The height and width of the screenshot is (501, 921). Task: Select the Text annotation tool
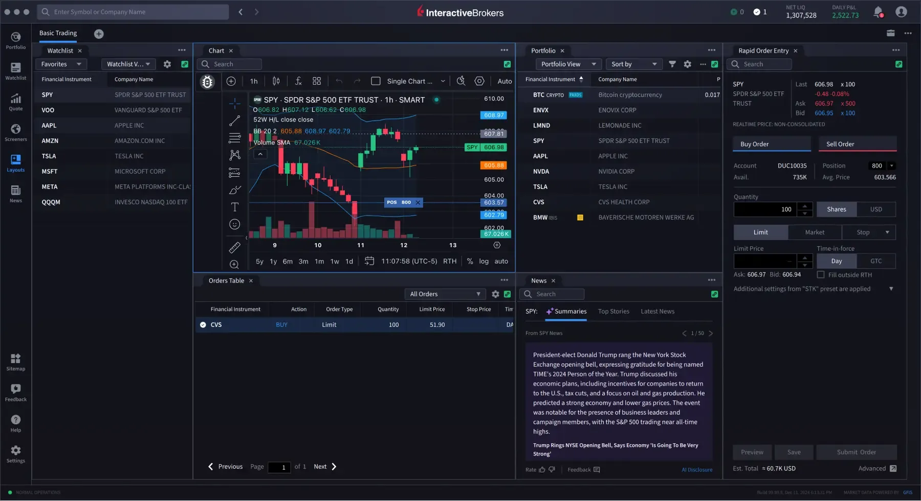234,207
